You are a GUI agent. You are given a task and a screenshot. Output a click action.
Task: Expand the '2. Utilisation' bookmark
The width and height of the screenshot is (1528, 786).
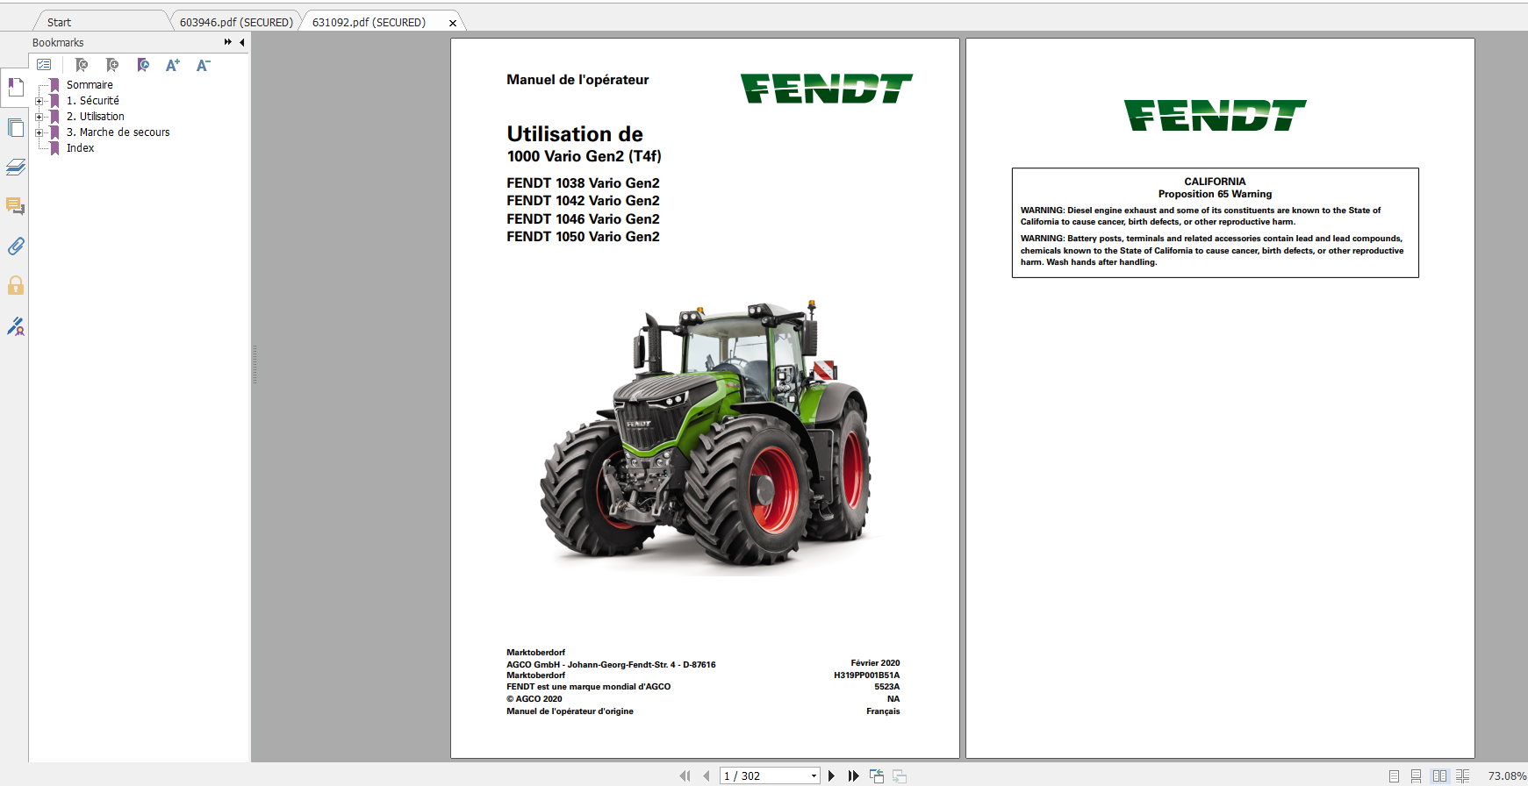point(39,117)
